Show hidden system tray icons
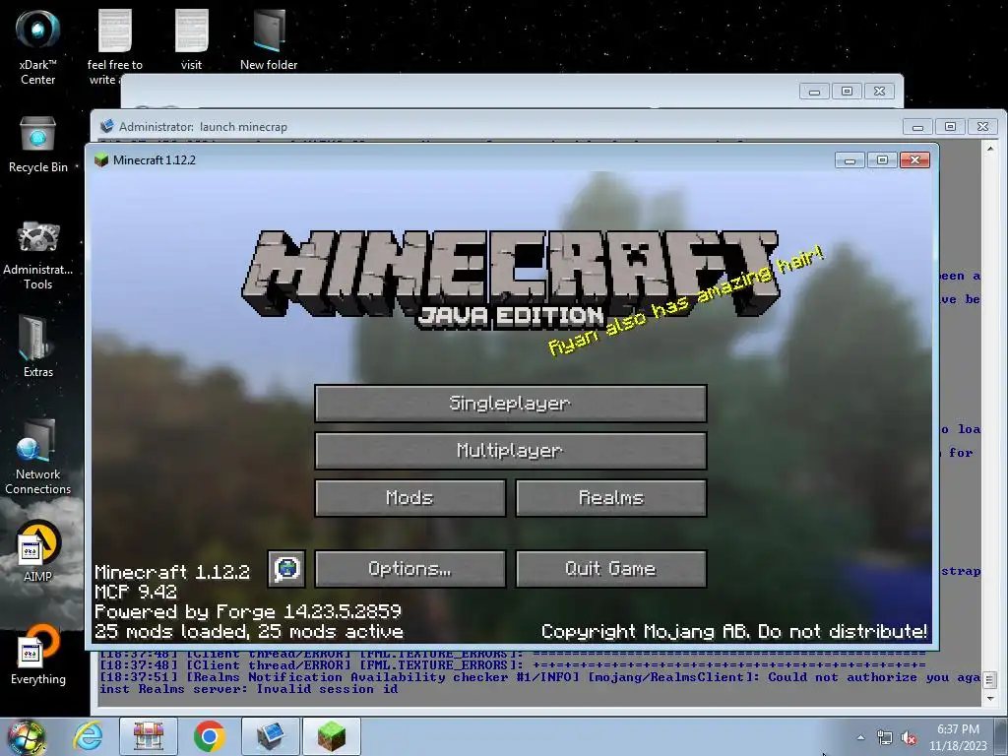 pyautogui.click(x=860, y=737)
